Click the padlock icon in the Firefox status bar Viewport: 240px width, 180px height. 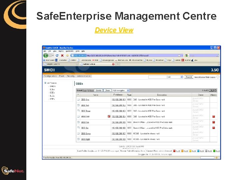(216, 157)
